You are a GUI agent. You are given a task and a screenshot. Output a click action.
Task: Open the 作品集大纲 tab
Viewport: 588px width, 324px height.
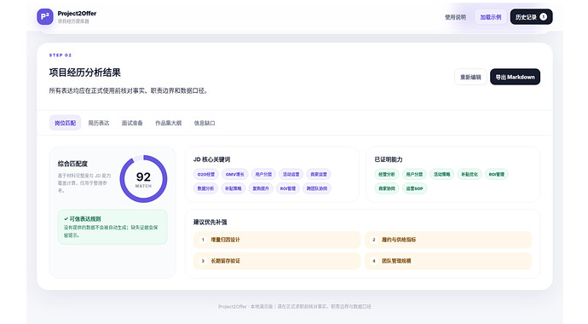(169, 123)
